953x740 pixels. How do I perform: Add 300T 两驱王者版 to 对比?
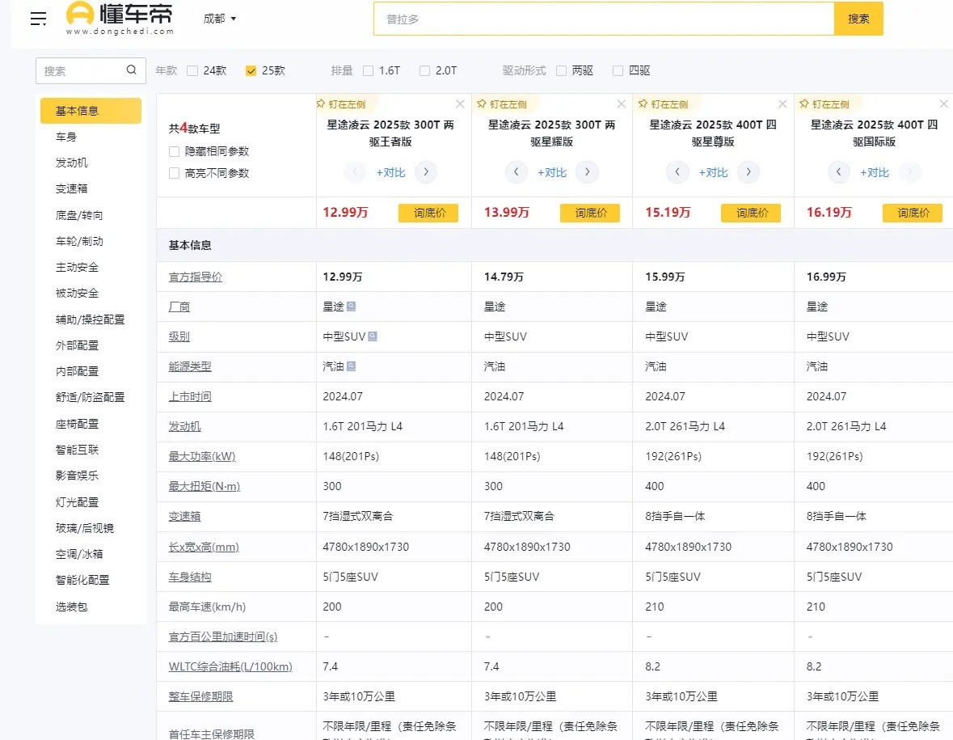[x=390, y=173]
